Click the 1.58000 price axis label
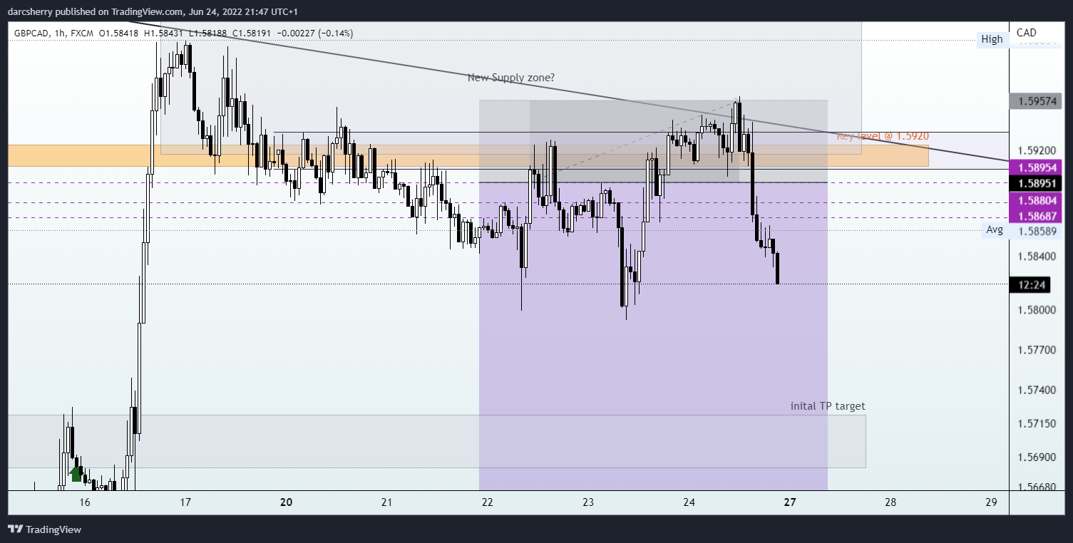 pyautogui.click(x=1036, y=310)
